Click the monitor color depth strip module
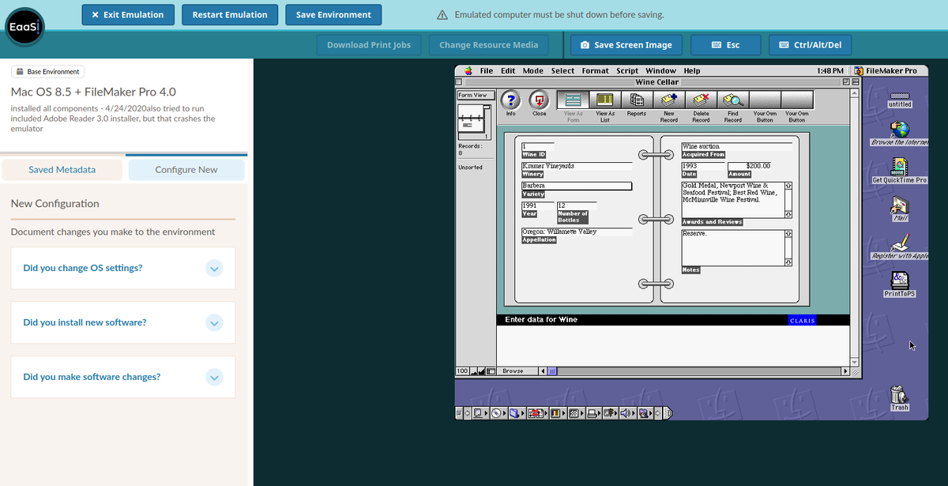948x486 pixels. tap(558, 413)
